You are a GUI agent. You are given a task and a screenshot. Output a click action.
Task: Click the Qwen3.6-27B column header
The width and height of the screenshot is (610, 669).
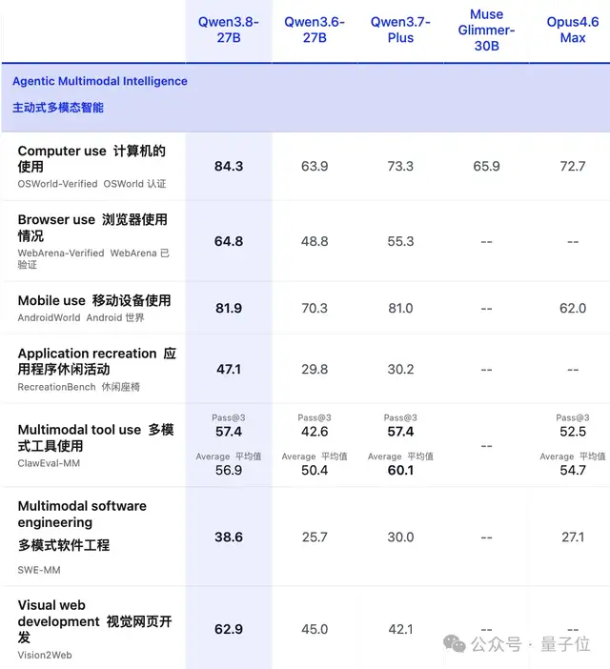(x=315, y=30)
